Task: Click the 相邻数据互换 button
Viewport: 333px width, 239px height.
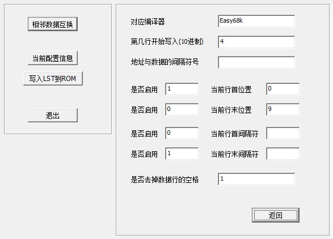Action: coord(52,24)
